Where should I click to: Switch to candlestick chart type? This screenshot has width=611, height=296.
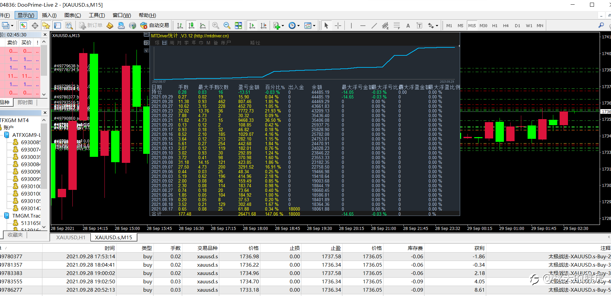(191, 25)
